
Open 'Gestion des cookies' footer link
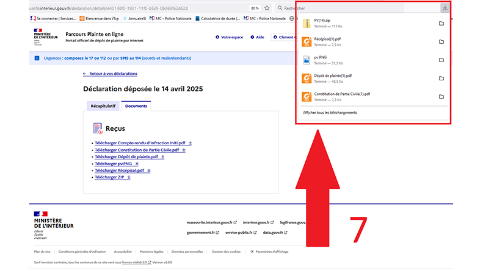226,252
